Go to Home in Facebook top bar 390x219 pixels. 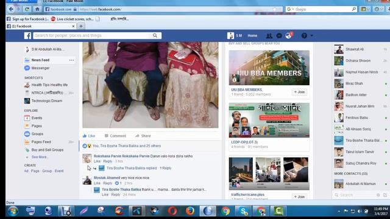[252, 36]
